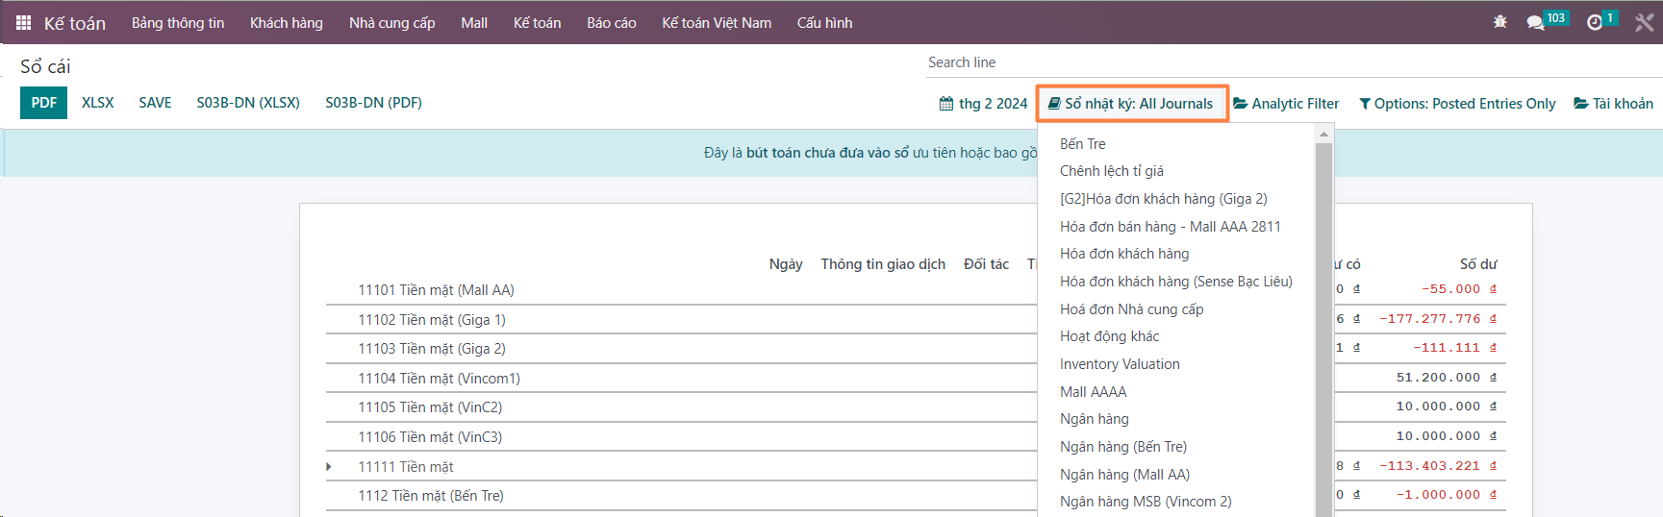This screenshot has width=1663, height=517.
Task: Click account 11103 Tiền mặt (Giga 2)
Action: coord(432,349)
